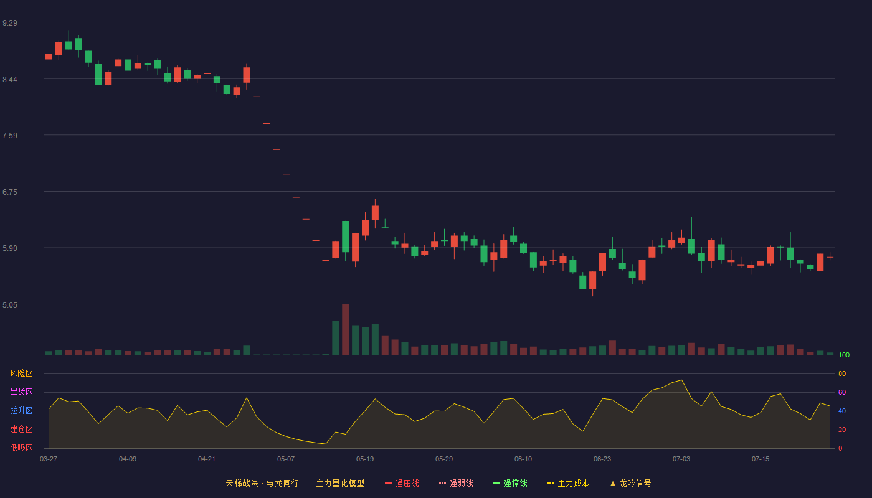Click the 06-23 date label
The width and height of the screenshot is (872, 498).
pyautogui.click(x=602, y=459)
